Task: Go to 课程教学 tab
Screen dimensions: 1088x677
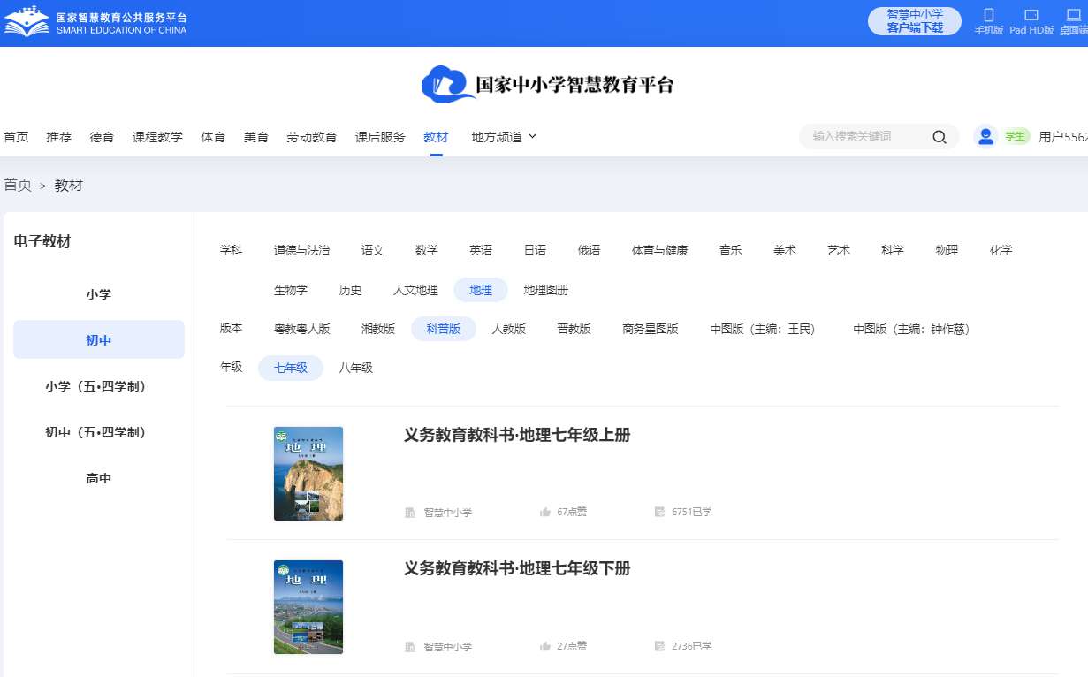Action: [x=157, y=137]
